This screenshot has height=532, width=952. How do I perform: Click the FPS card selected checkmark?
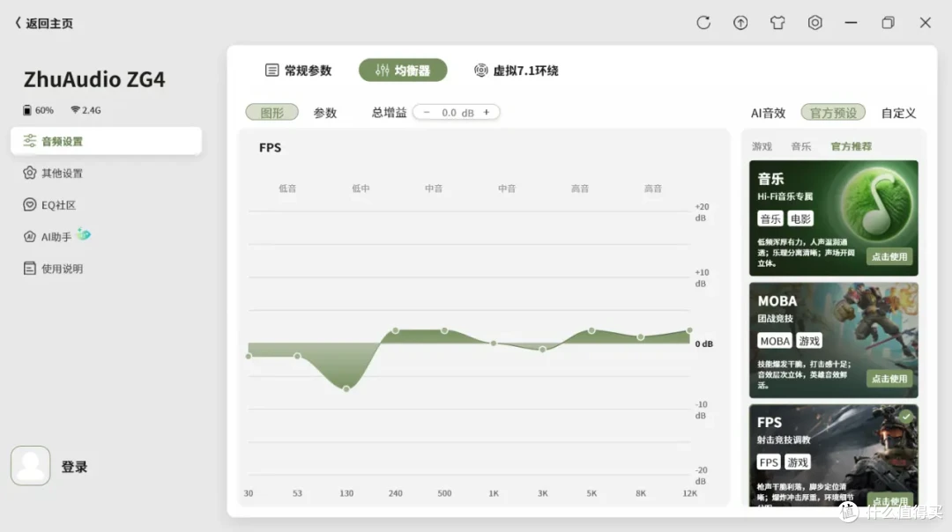pos(906,416)
